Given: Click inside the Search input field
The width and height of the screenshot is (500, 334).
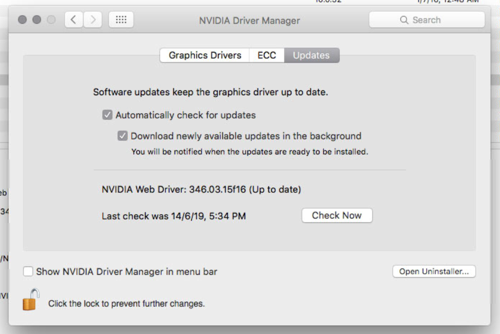Looking at the screenshot, I should (x=427, y=20).
